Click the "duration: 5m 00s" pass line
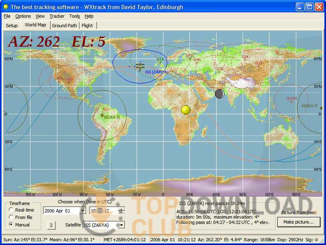 (218, 217)
